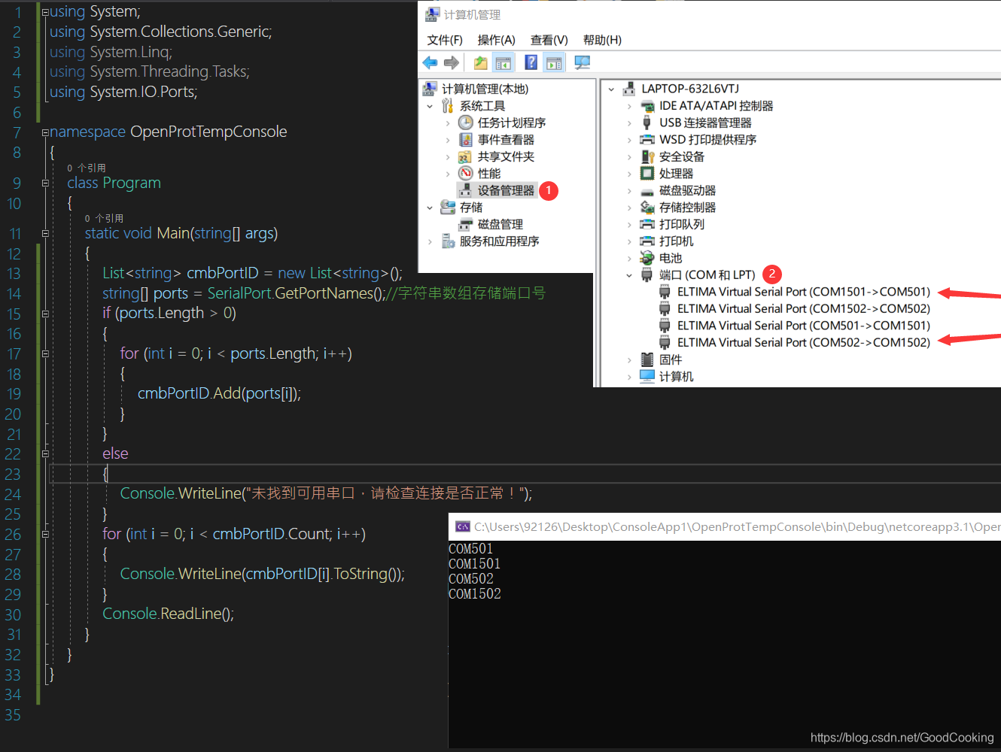The width and height of the screenshot is (1001, 752).
Task: Select ELTIMA port COM1501->COM501
Action: (x=803, y=292)
